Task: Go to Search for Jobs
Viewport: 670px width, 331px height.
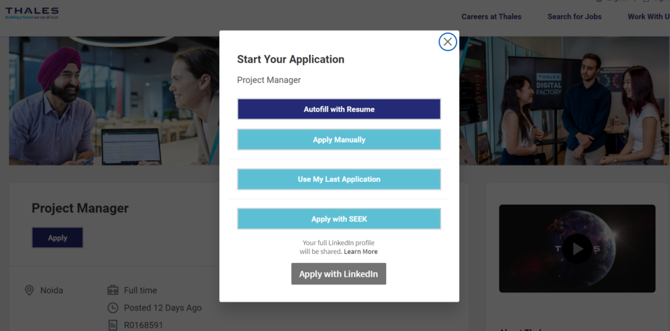Action: [x=574, y=16]
